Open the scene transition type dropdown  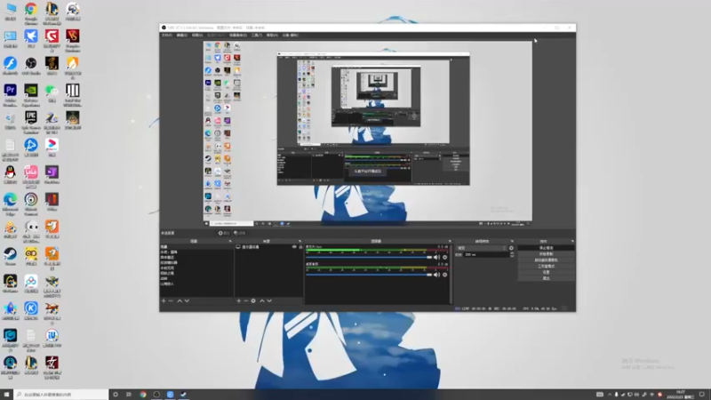pyautogui.click(x=482, y=248)
